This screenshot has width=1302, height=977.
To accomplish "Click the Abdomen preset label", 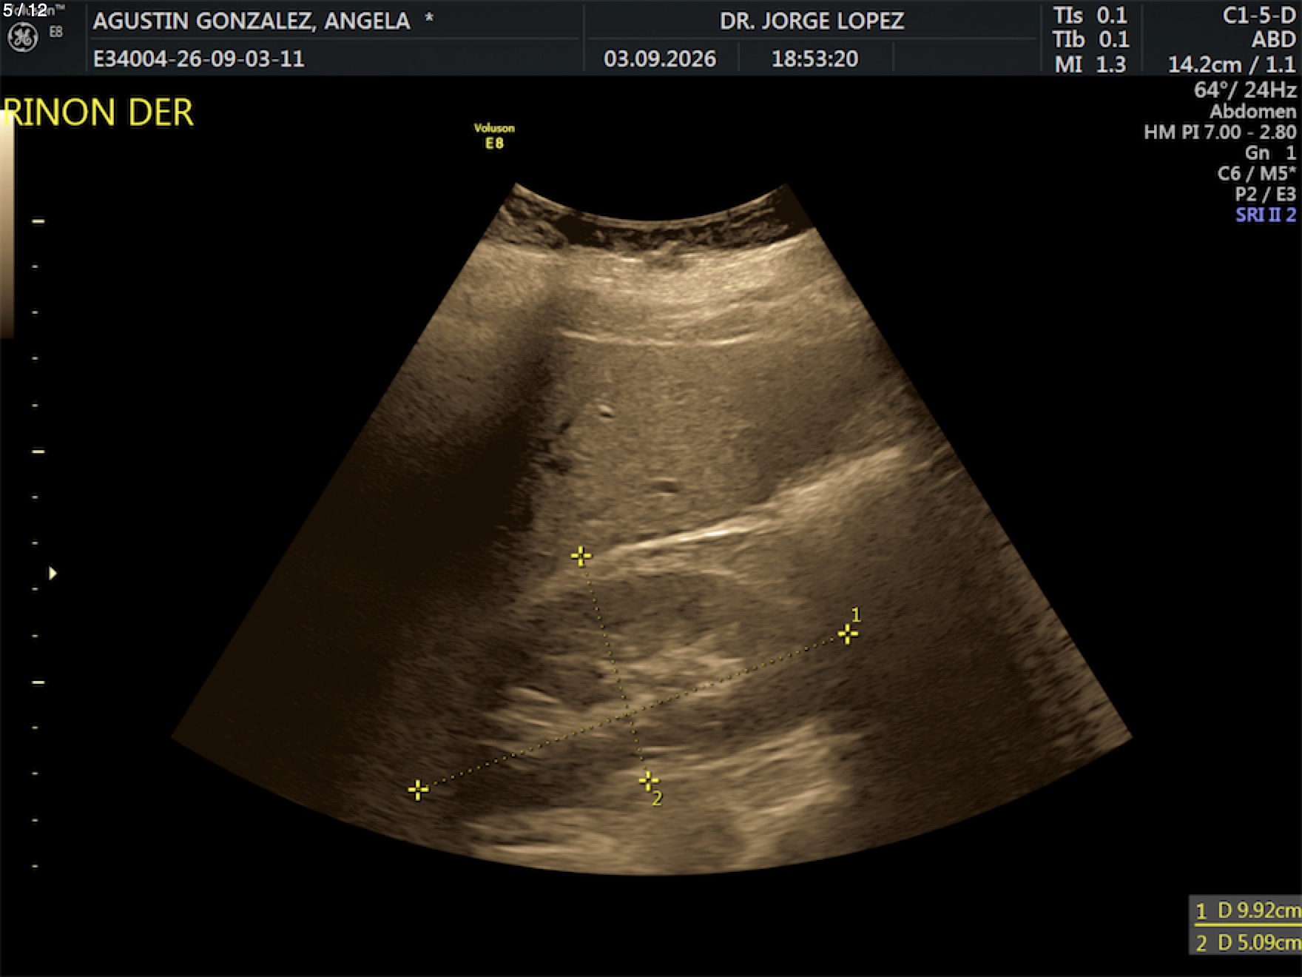I will (x=1252, y=112).
